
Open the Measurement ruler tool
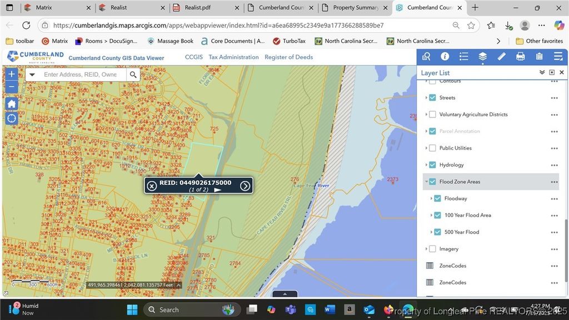501,57
